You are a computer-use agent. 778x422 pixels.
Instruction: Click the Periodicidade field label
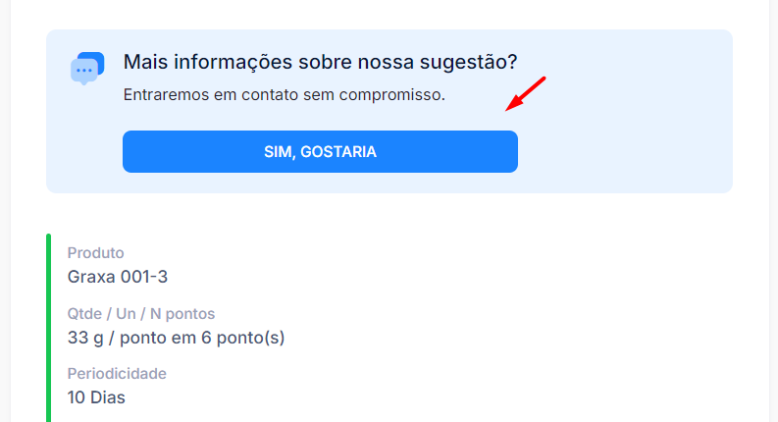[117, 373]
